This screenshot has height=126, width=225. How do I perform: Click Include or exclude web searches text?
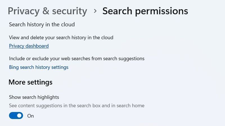76,59
